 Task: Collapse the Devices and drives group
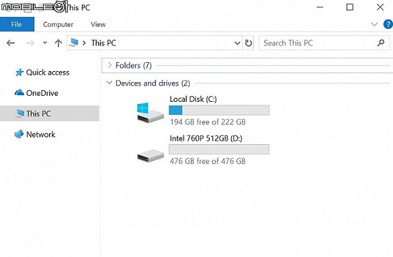pos(109,82)
